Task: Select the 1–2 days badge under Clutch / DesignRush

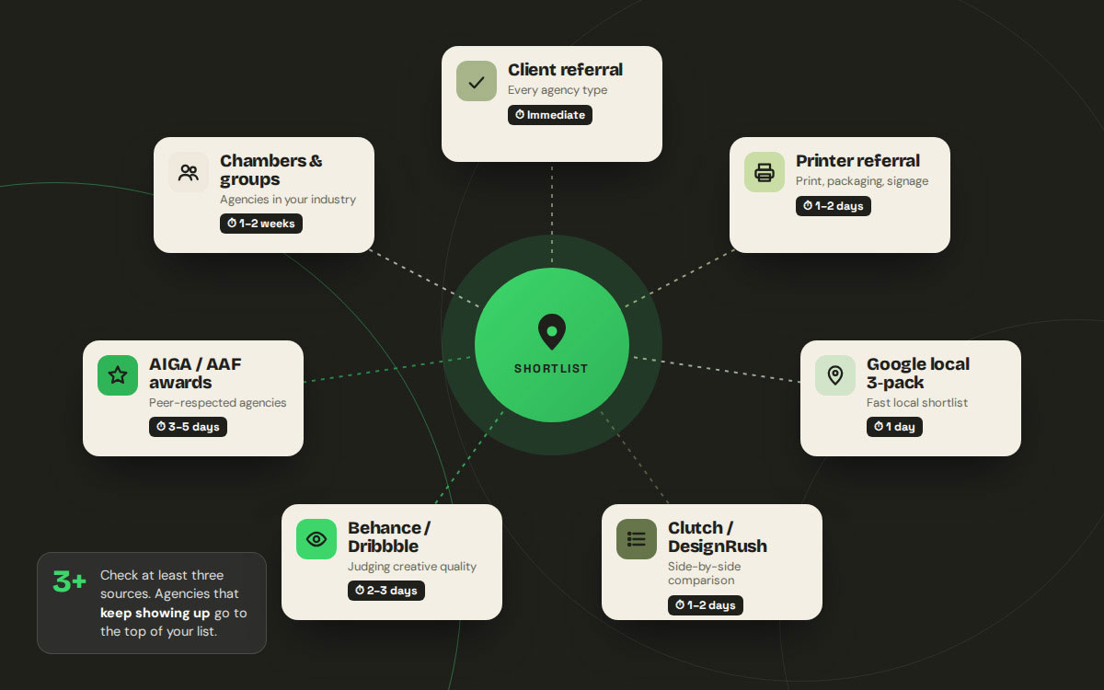Action: point(706,605)
